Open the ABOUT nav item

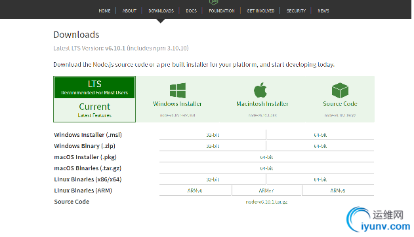coord(129,10)
